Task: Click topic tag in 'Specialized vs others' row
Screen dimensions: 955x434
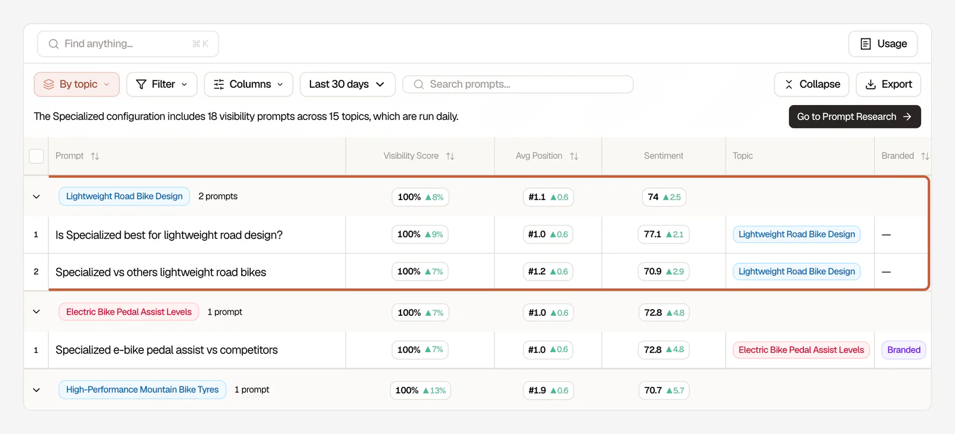Action: (x=797, y=271)
